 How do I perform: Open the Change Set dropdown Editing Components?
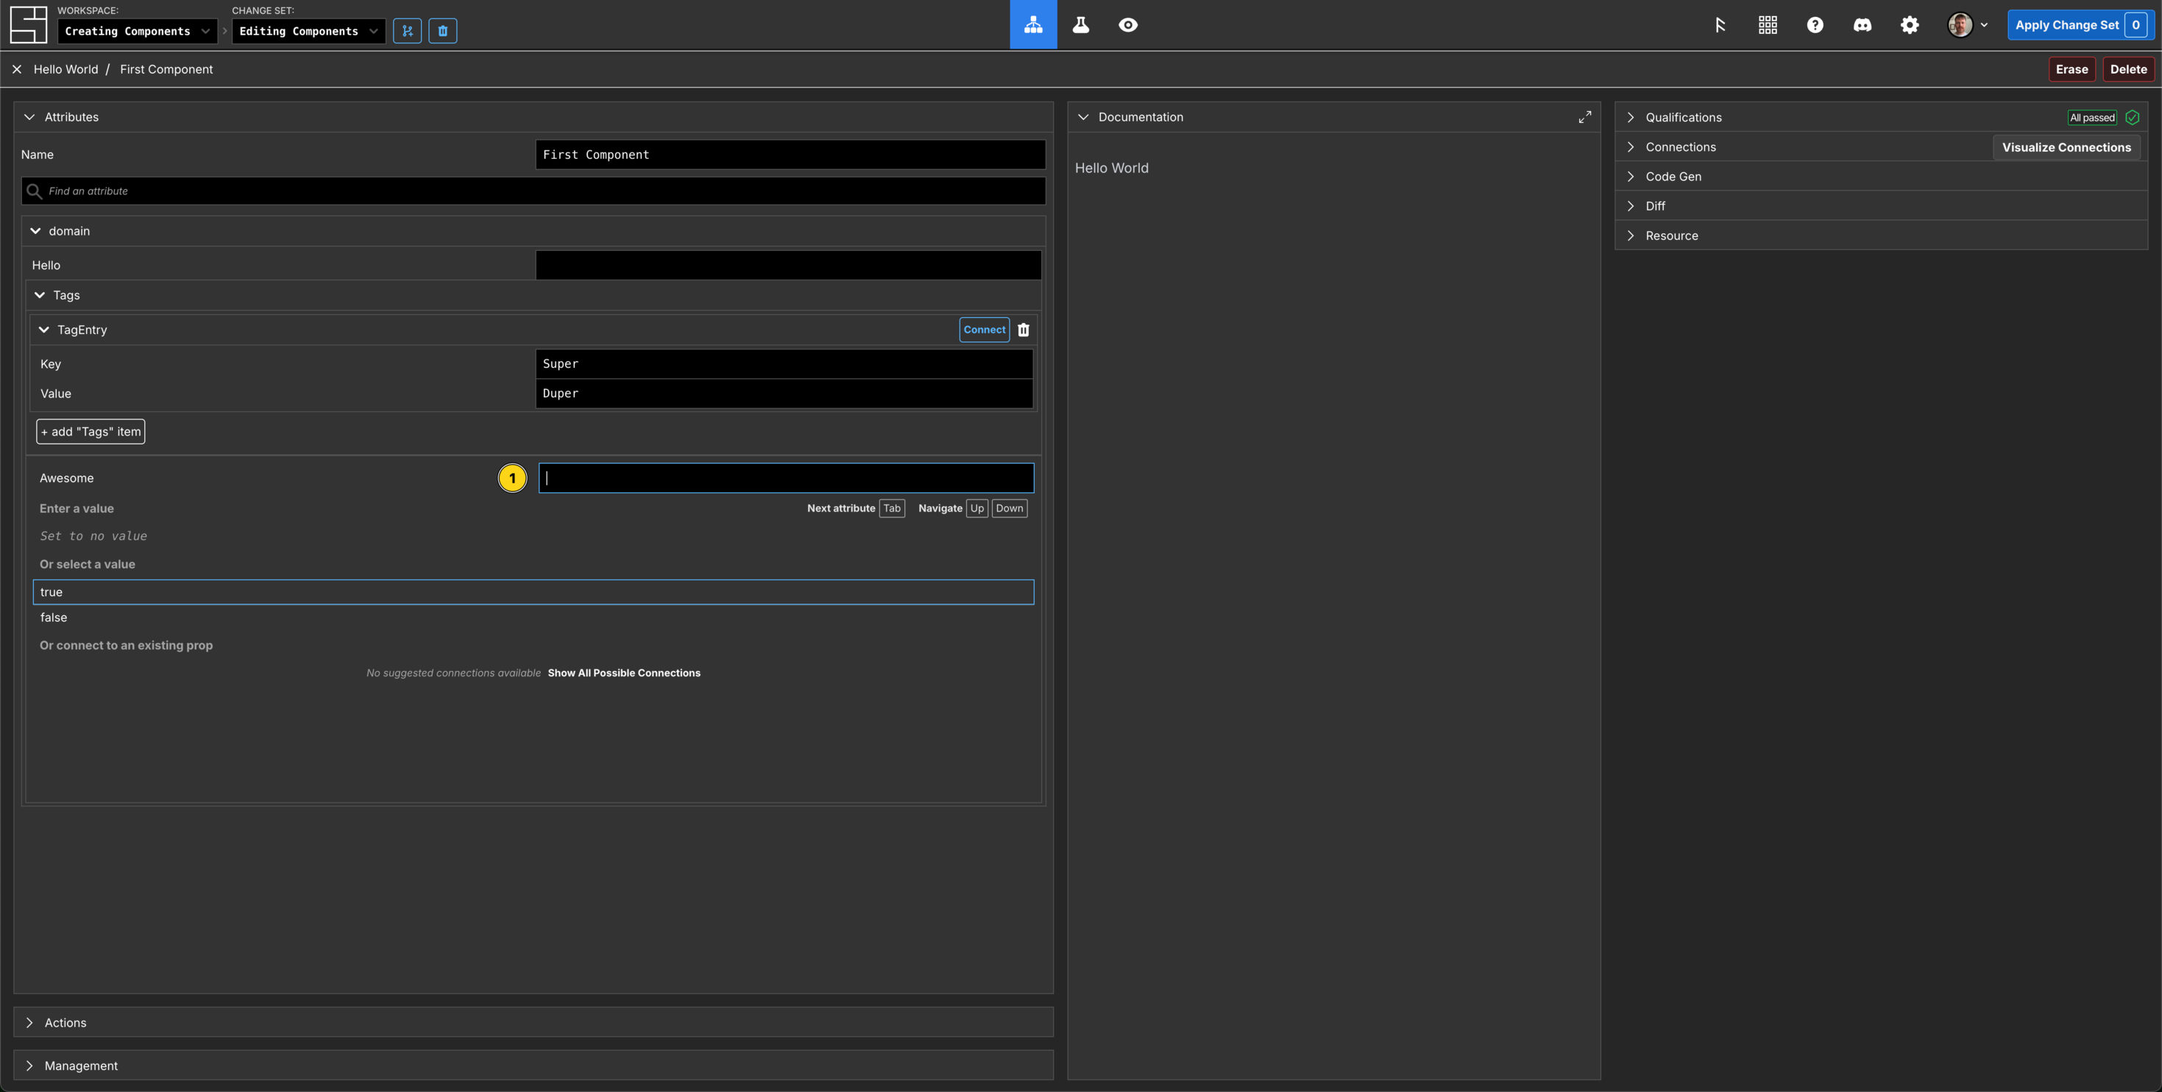309,31
